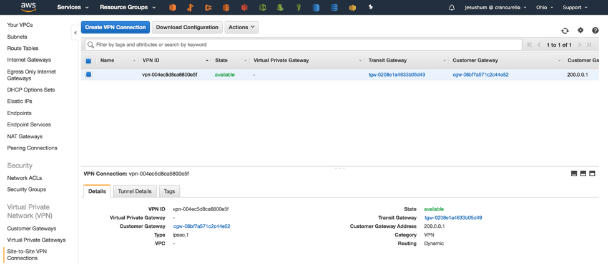Expand the Resource Groups menu
608x264 pixels.
click(127, 7)
